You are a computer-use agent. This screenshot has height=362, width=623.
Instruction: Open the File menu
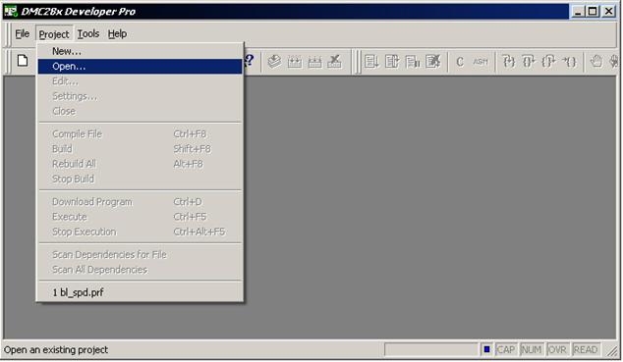point(23,34)
